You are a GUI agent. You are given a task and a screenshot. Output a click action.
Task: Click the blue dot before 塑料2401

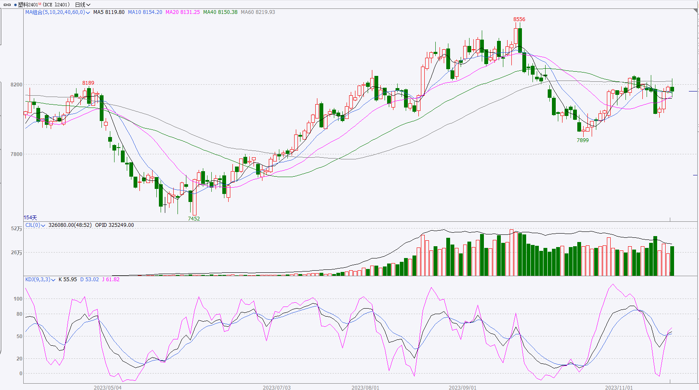coord(16,5)
